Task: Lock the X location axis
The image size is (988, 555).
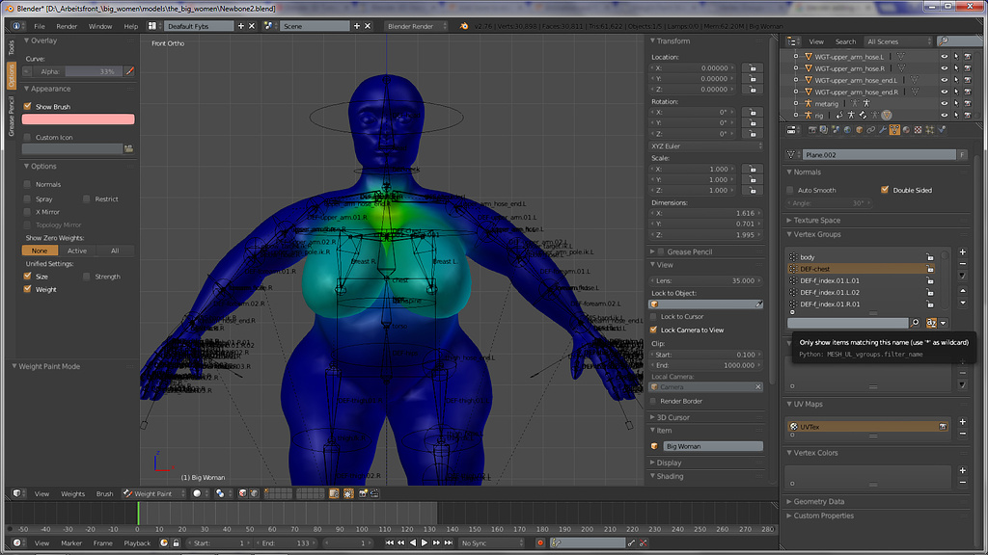Action: pyautogui.click(x=753, y=68)
